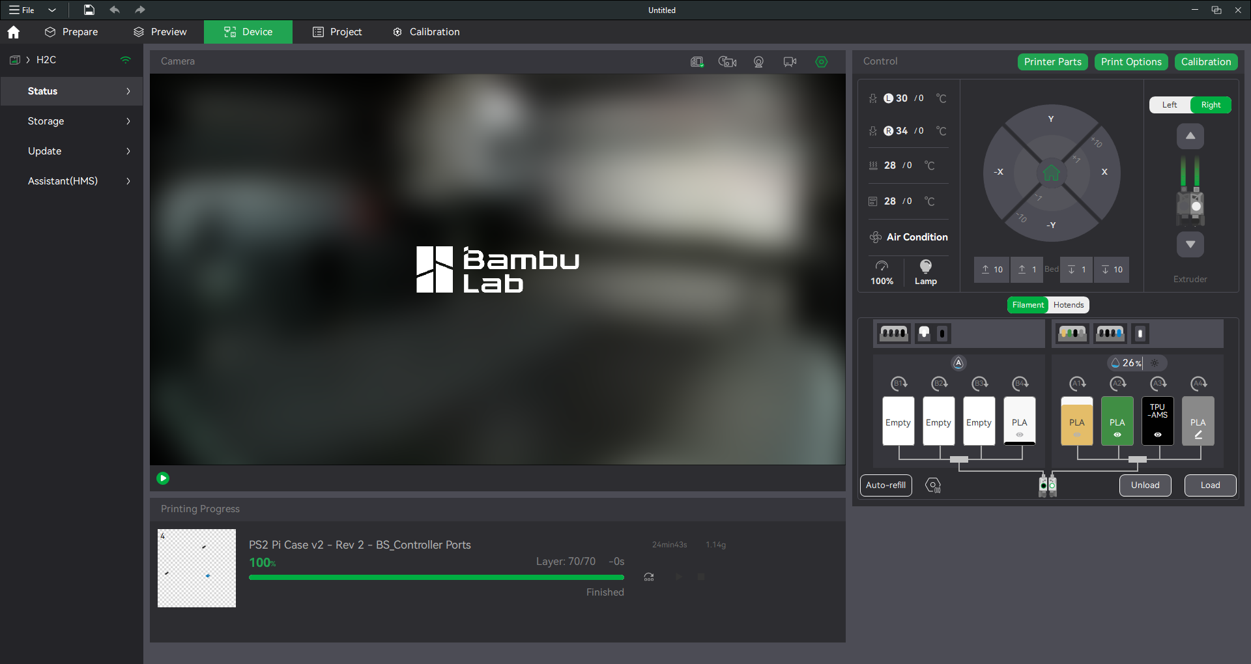Open the camera settings gear icon

tap(821, 62)
